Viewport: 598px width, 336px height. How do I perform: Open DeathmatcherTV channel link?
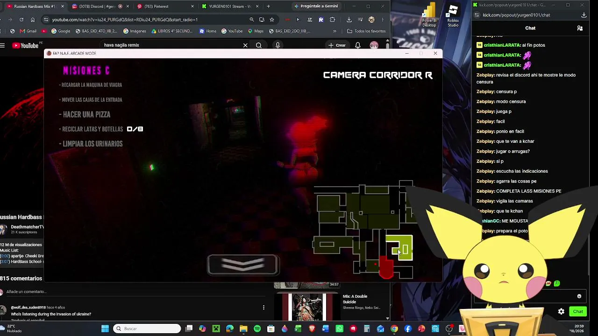(x=27, y=227)
